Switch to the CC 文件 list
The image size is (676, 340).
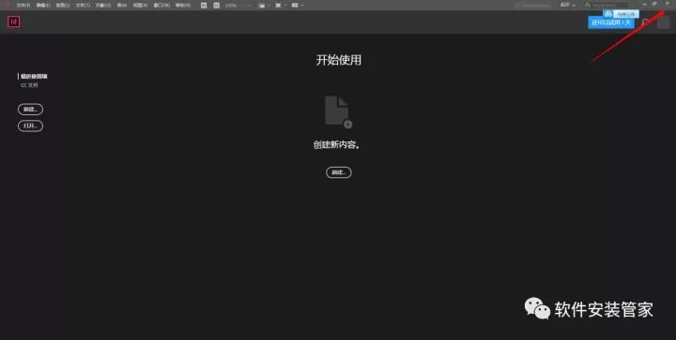click(29, 85)
